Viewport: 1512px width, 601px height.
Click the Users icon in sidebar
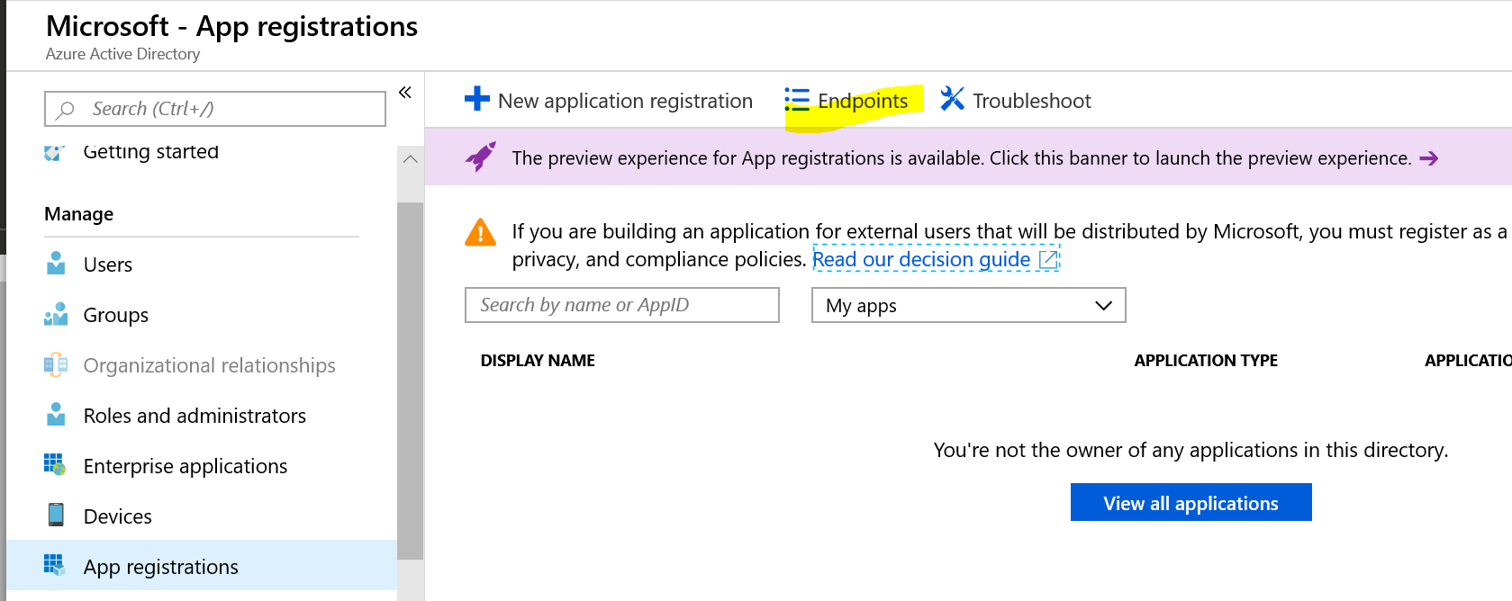pos(56,263)
